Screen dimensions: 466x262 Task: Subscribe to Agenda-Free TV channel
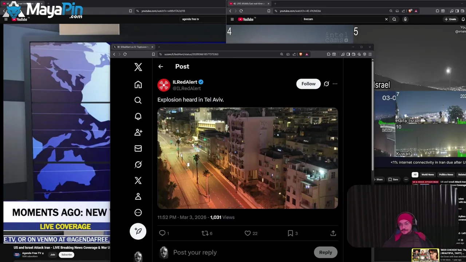[x=66, y=255]
